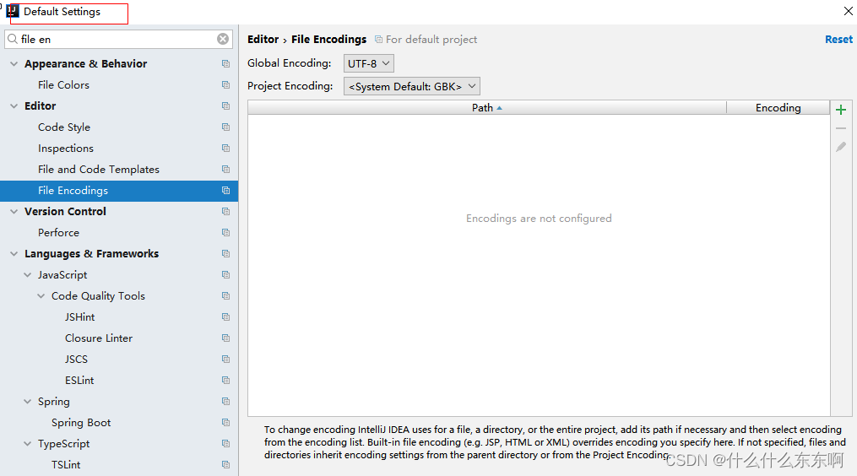Select JSHint under Code Quality Tools

80,317
